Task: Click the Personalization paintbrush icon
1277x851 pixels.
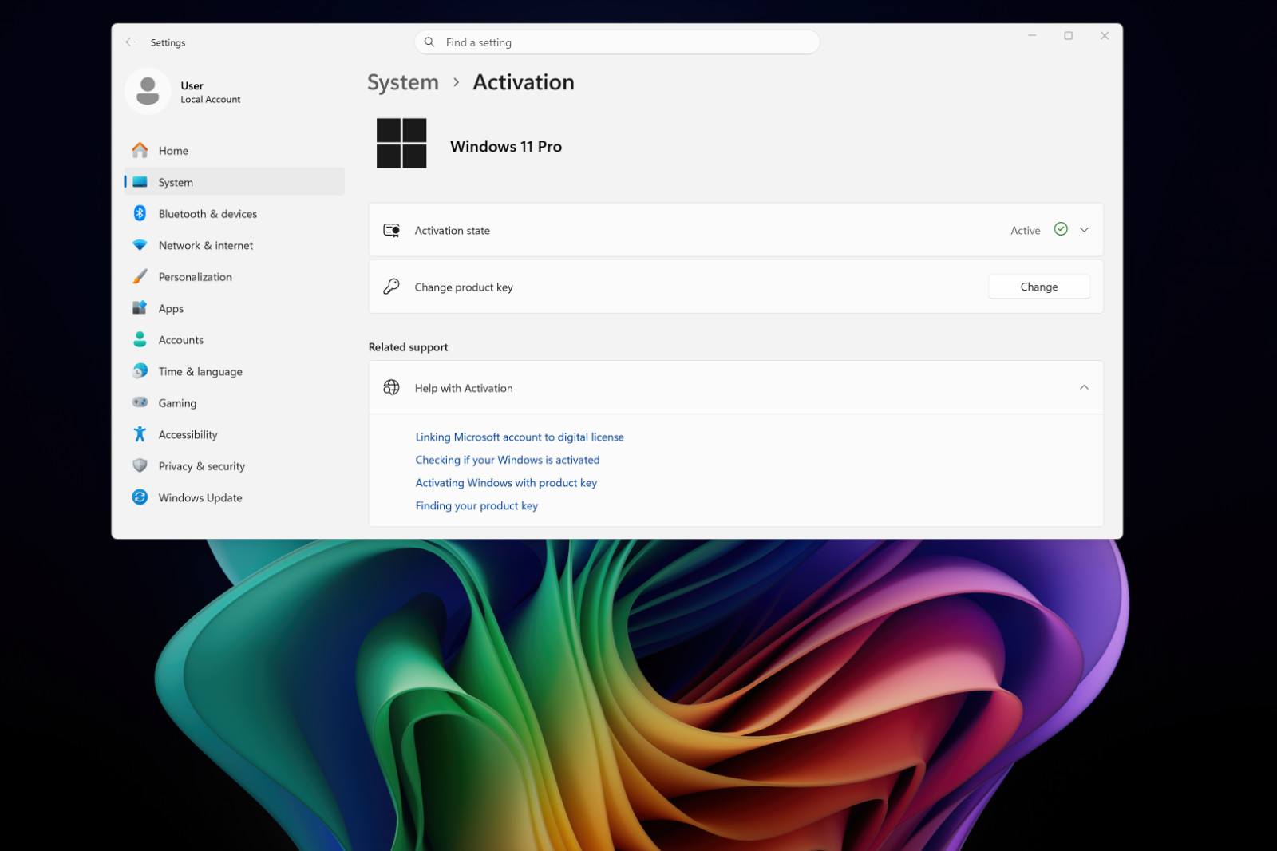Action: [140, 276]
